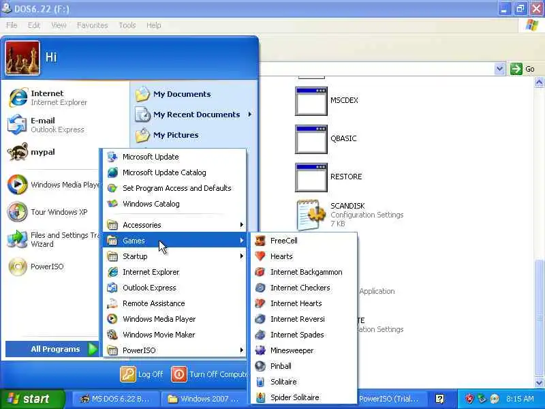545x409 pixels.
Task: Open Windows Catalog icon
Action: coord(112,204)
